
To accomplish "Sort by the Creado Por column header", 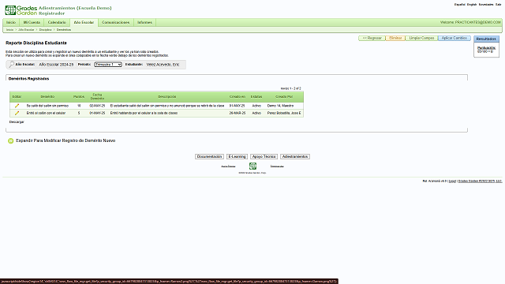I will pos(284,96).
